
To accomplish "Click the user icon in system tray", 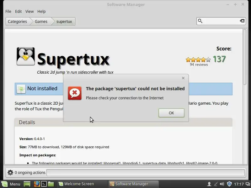I will [209, 184].
